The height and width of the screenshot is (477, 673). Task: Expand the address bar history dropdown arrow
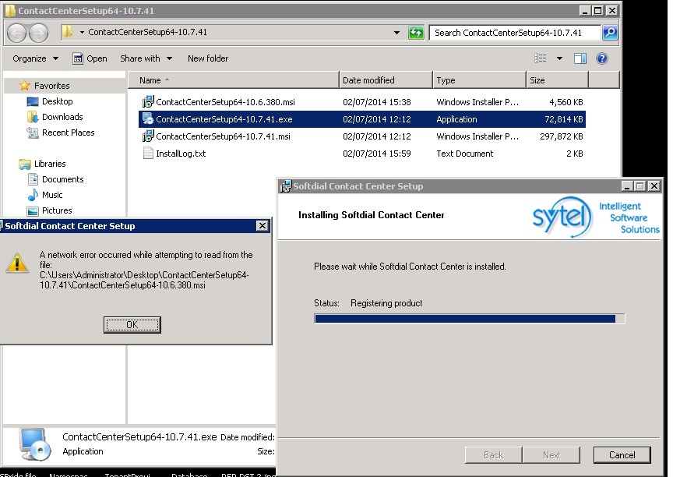coord(396,32)
